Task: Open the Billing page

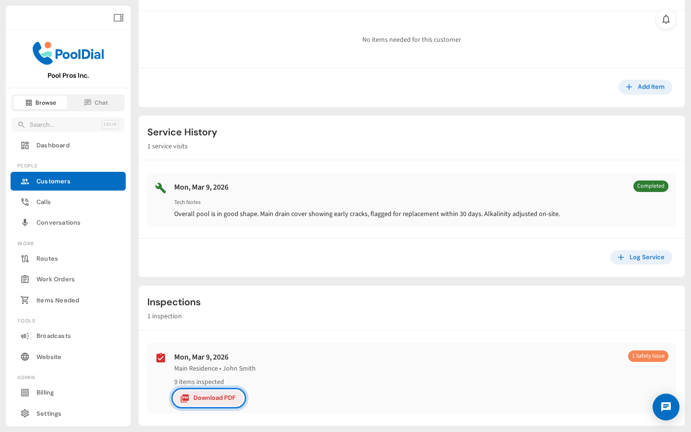Action: (45, 393)
